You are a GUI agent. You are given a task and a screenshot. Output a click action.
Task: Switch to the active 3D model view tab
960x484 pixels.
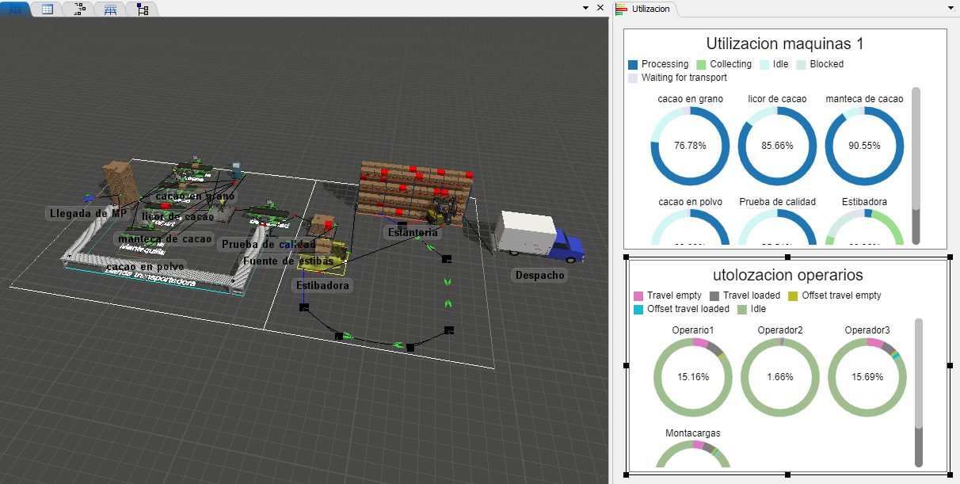point(15,9)
